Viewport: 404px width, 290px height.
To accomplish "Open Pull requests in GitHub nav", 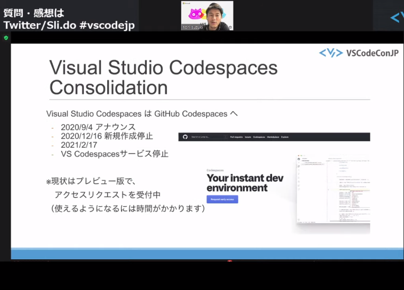I will click(x=236, y=137).
